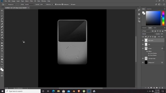
Task: Click the create new group button
Action: coord(157,88)
